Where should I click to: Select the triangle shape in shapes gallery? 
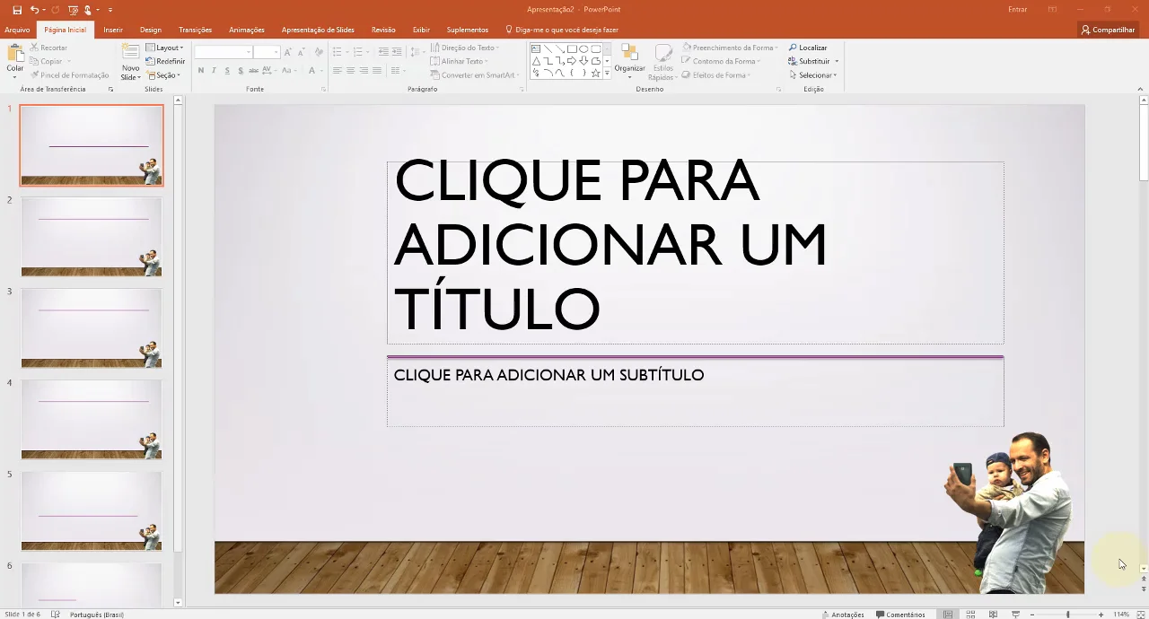point(536,61)
